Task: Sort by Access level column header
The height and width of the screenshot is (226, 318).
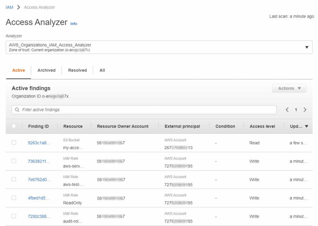Action: click(262, 126)
